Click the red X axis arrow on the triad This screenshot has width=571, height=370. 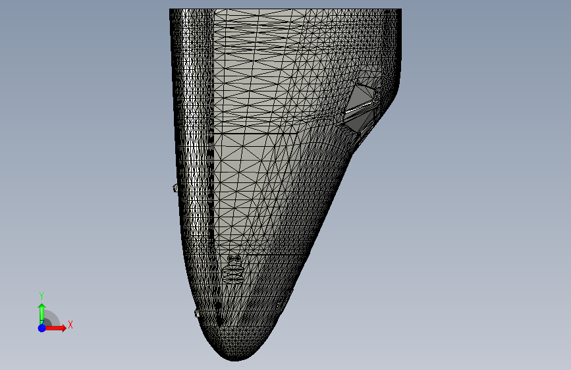[x=55, y=328]
